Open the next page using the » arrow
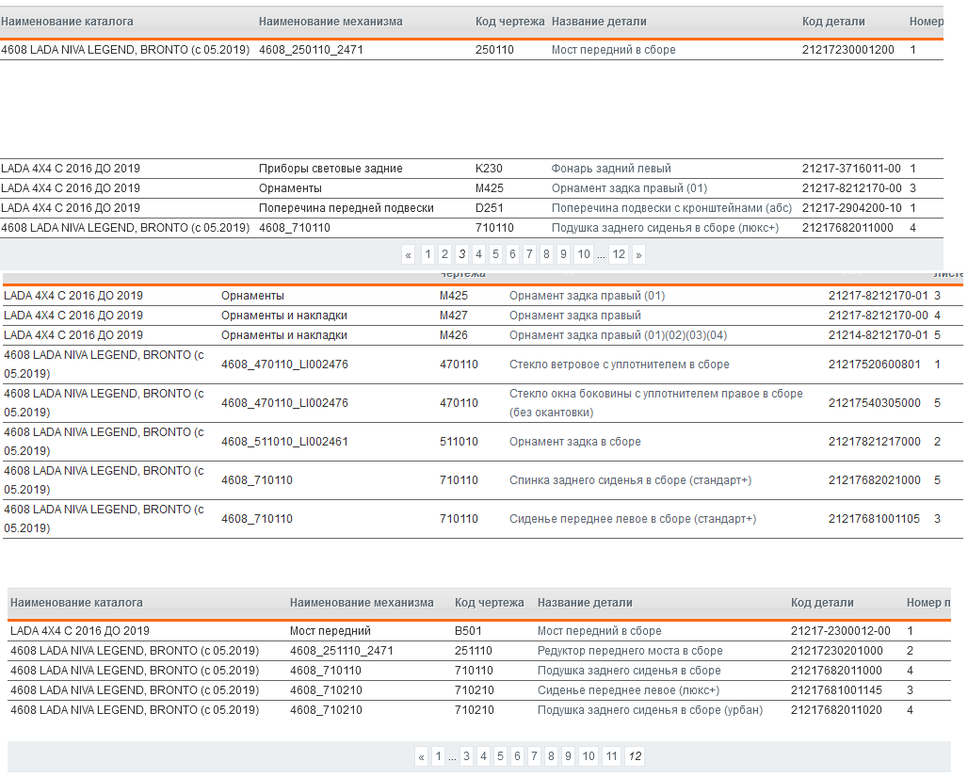 pos(638,254)
